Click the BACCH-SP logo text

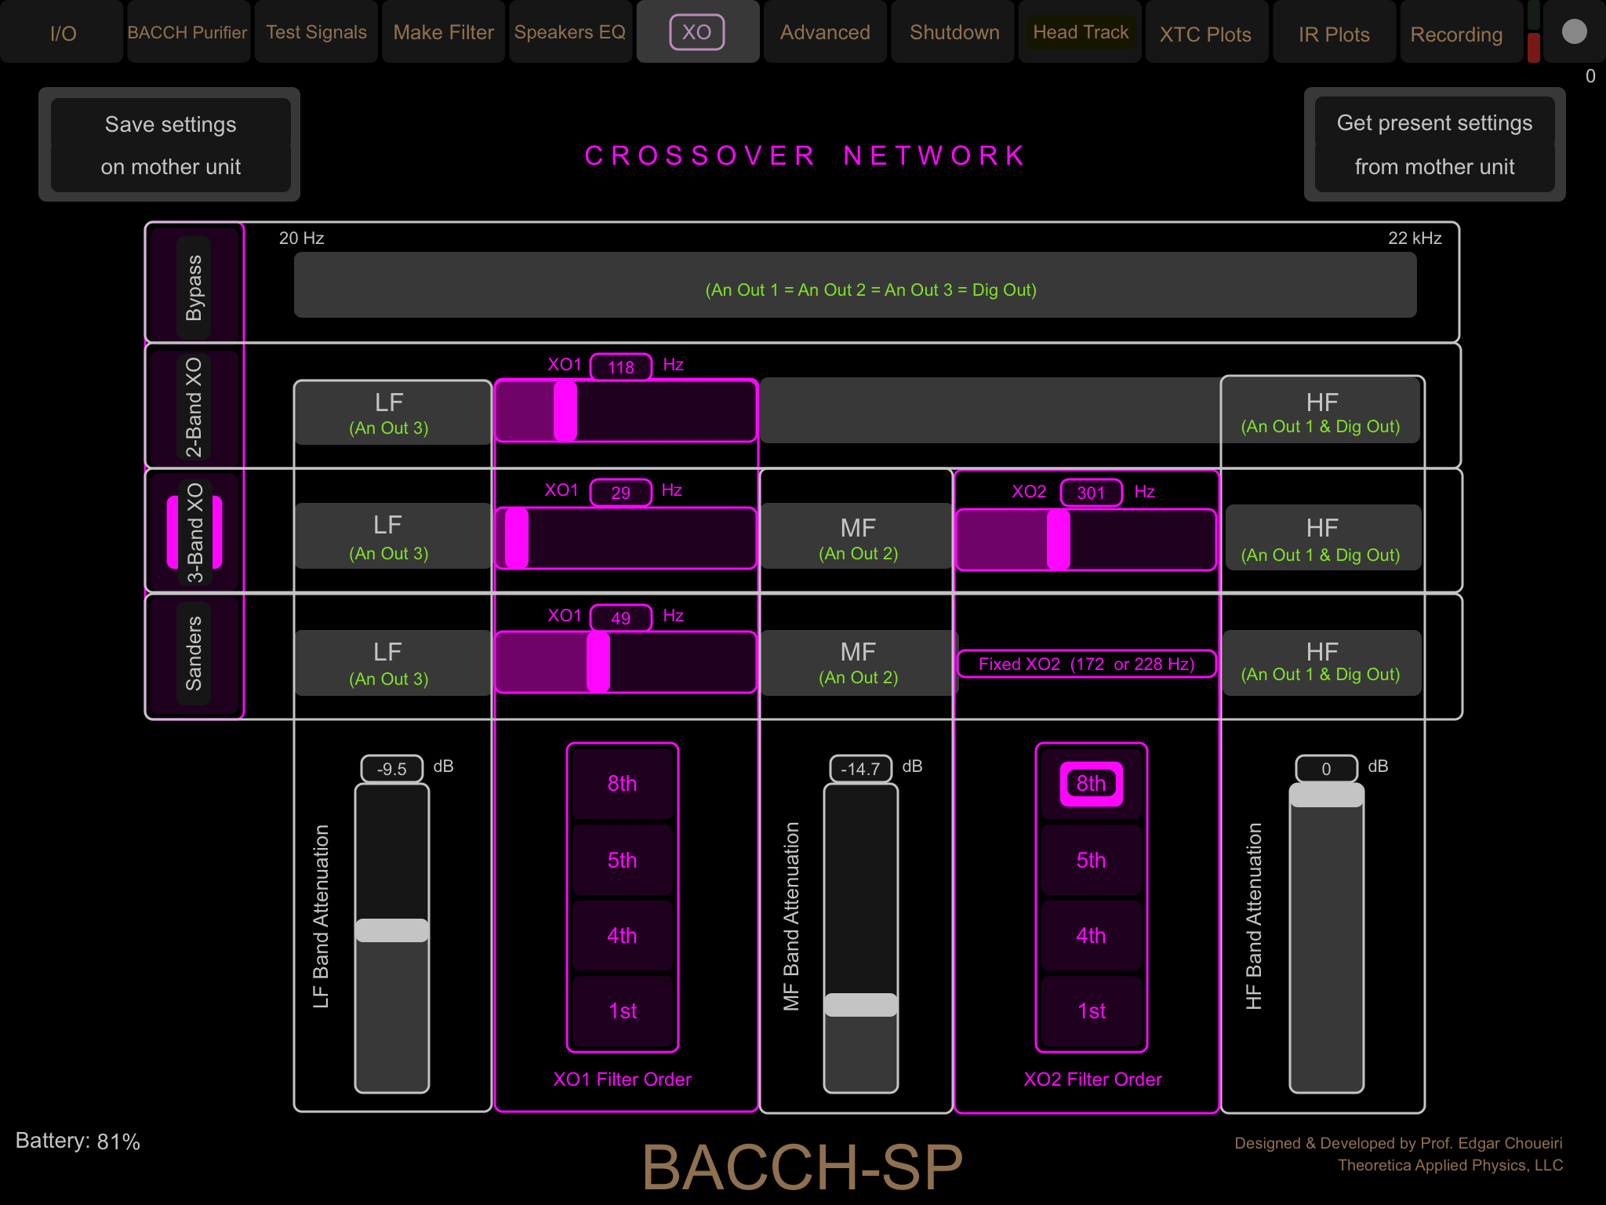click(802, 1168)
